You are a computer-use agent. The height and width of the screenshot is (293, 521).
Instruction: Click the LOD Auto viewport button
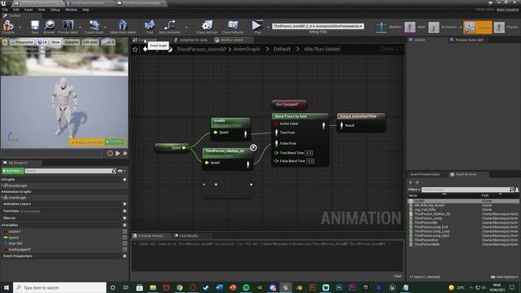click(x=90, y=42)
